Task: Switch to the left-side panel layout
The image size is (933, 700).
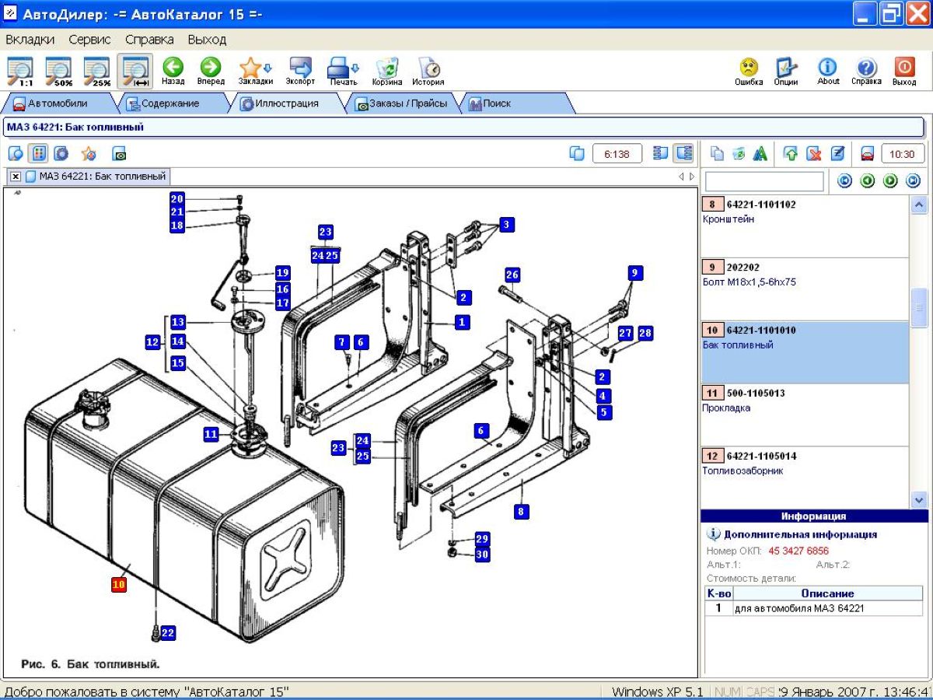Action: tap(661, 153)
